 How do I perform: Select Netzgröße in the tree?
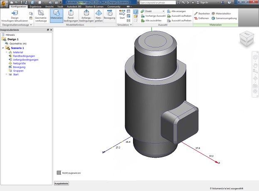click(x=19, y=63)
